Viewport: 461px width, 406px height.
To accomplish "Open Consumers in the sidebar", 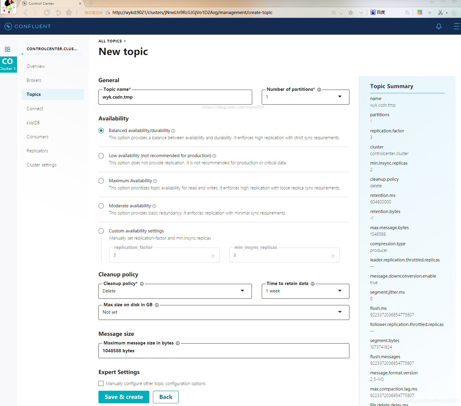I will (37, 137).
